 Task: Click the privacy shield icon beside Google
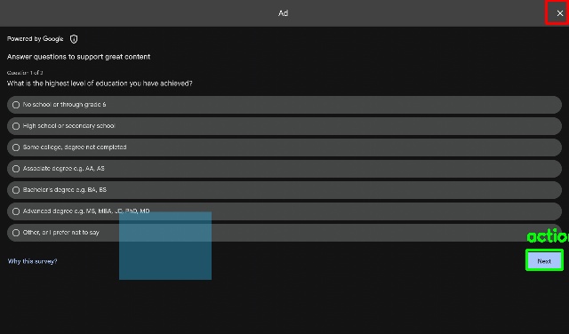pos(74,39)
